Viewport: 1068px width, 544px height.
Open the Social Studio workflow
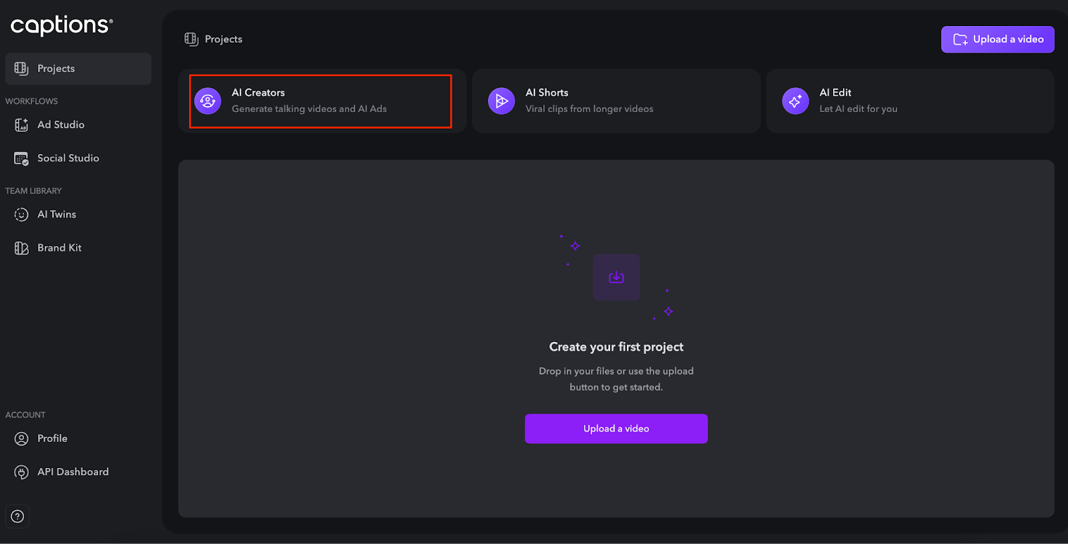coord(78,158)
